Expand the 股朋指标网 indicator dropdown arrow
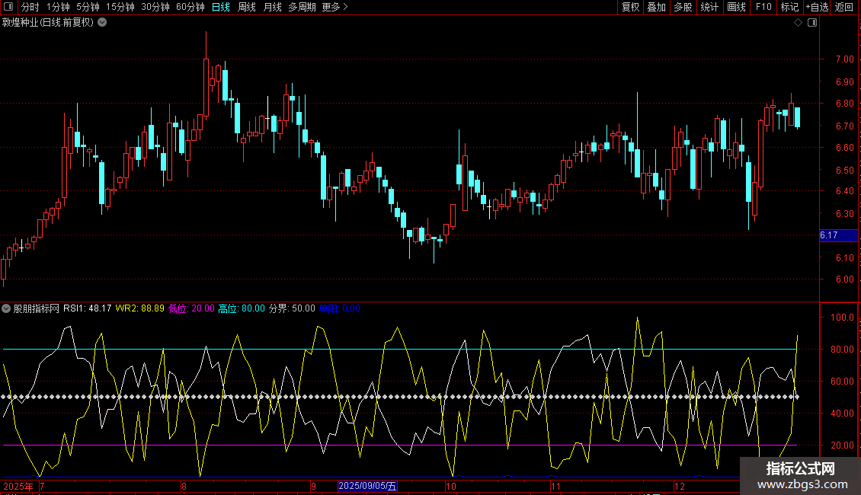 (x=6, y=308)
